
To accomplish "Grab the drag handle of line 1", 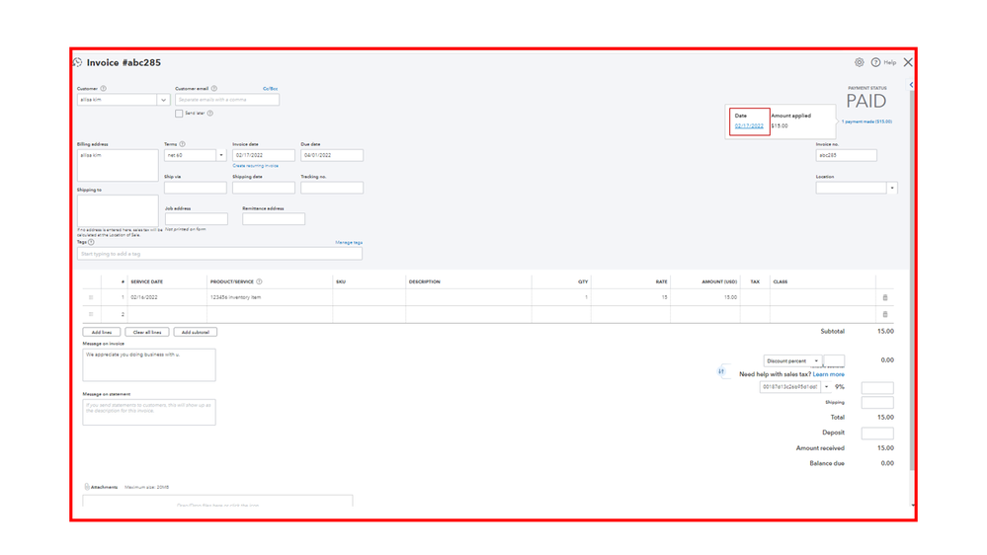I will click(x=91, y=297).
